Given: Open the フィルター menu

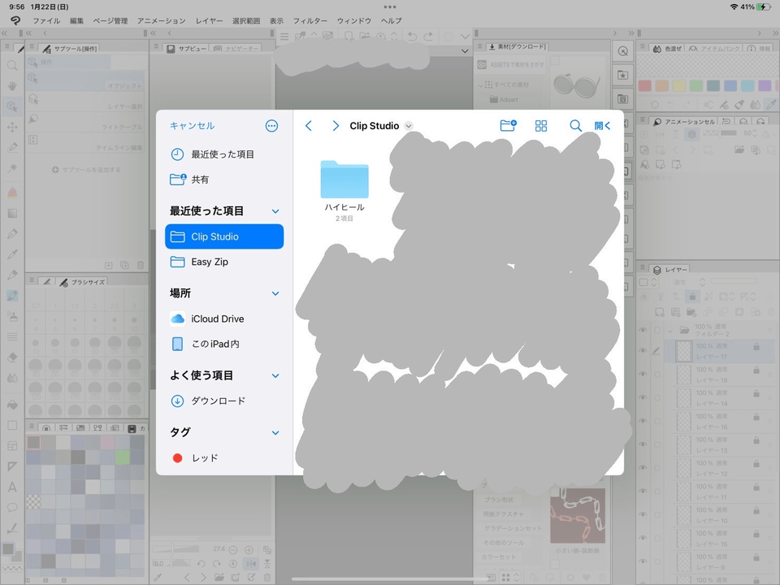Looking at the screenshot, I should (x=310, y=21).
